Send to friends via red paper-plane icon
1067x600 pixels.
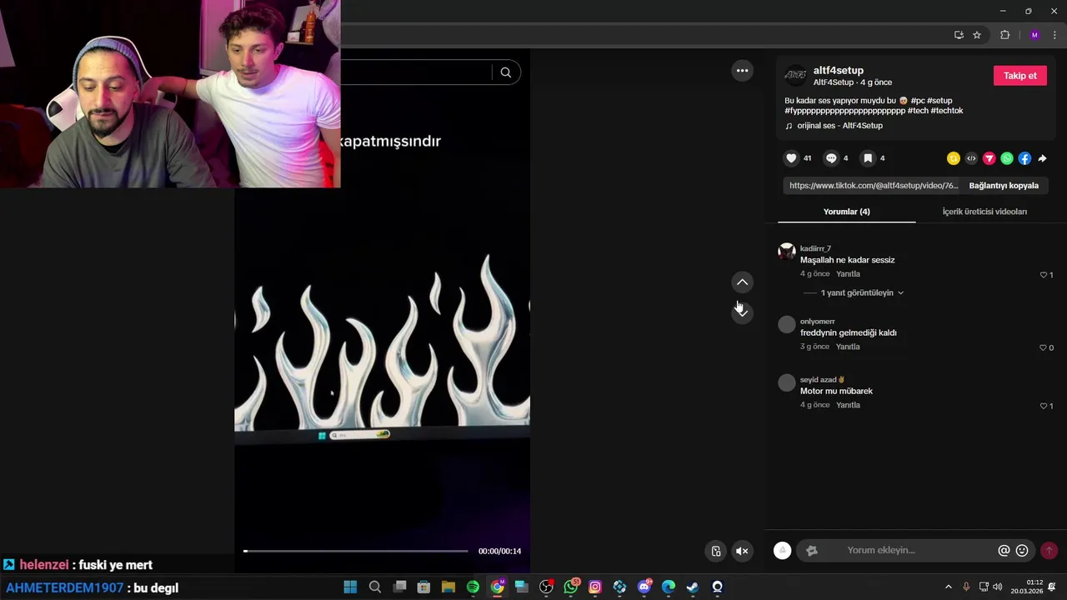(x=989, y=158)
